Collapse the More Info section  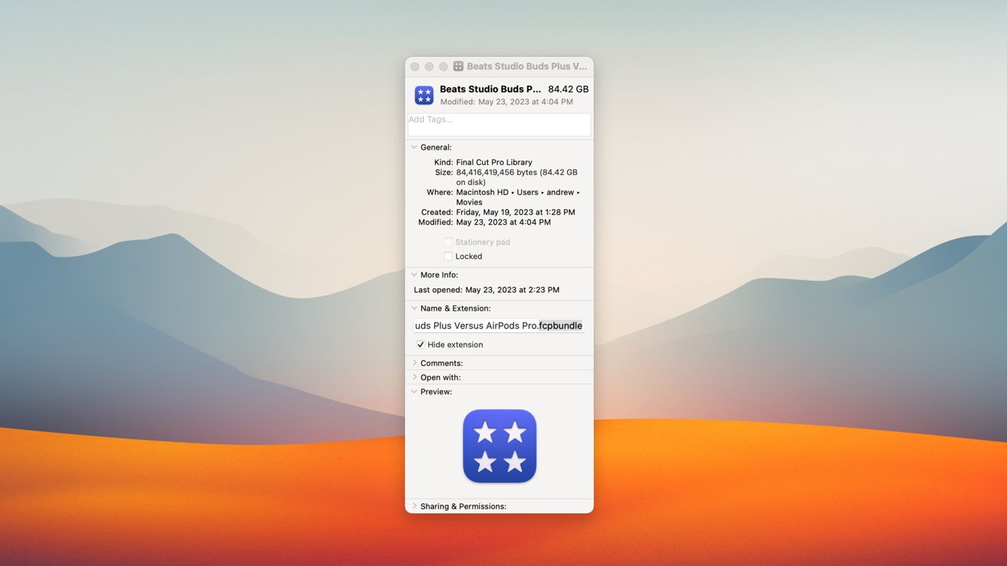tap(414, 275)
